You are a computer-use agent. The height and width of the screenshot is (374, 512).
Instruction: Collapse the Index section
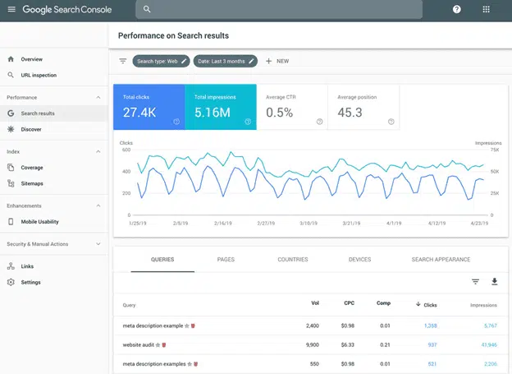98,151
